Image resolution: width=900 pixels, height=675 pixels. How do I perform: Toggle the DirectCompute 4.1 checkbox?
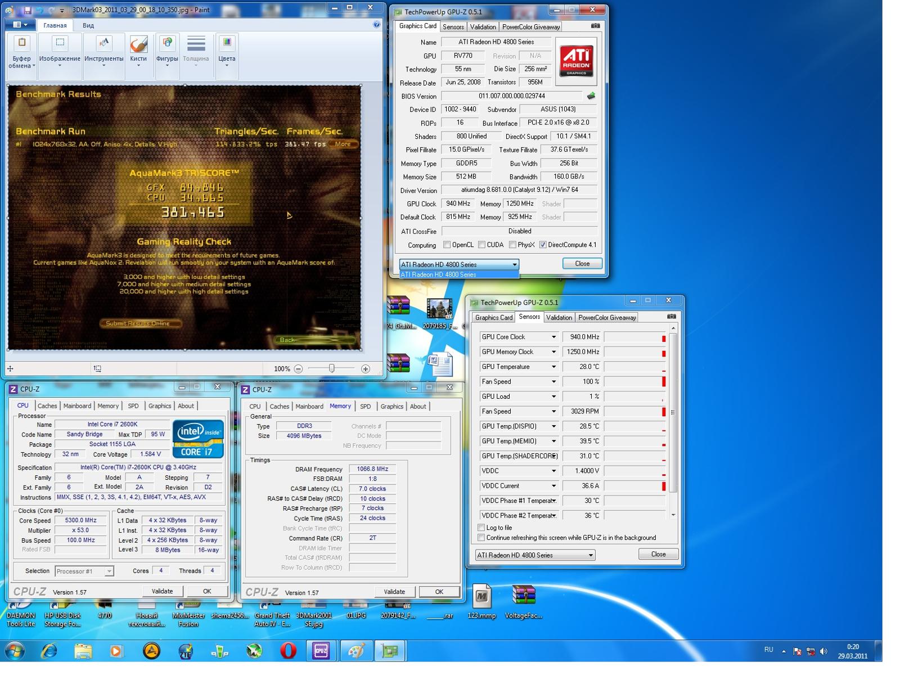(543, 245)
